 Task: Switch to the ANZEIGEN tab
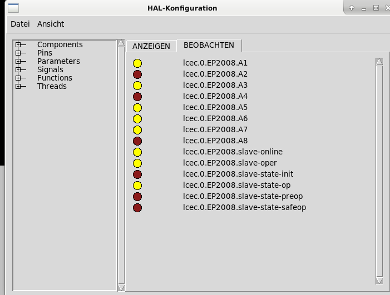tap(151, 46)
